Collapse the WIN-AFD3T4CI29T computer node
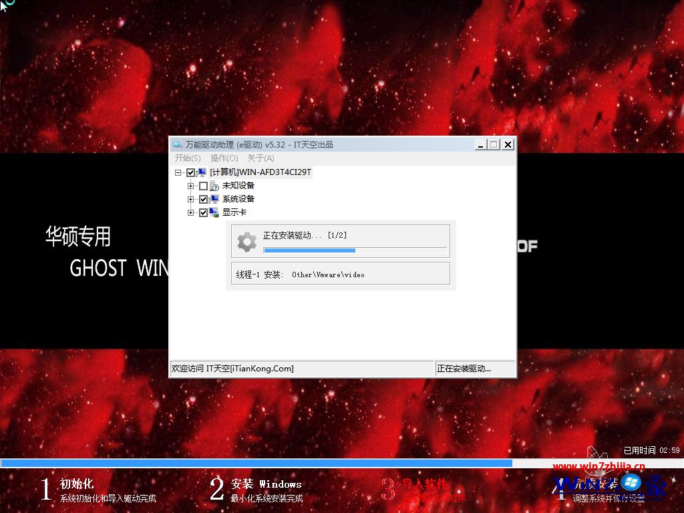Viewport: 684px width, 513px height. tap(178, 172)
